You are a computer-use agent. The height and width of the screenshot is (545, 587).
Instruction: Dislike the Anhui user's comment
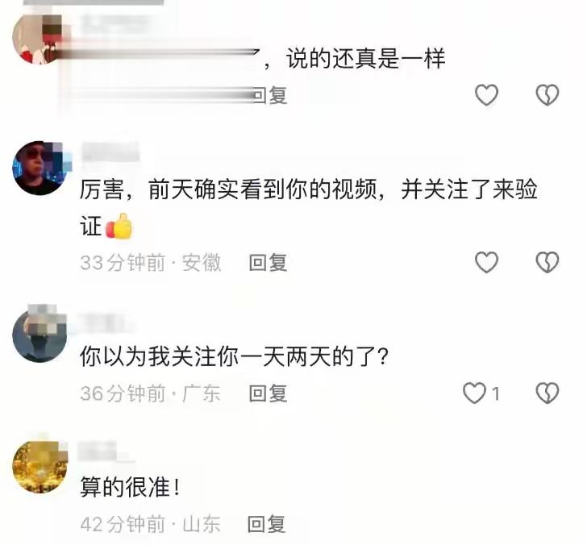point(547,262)
